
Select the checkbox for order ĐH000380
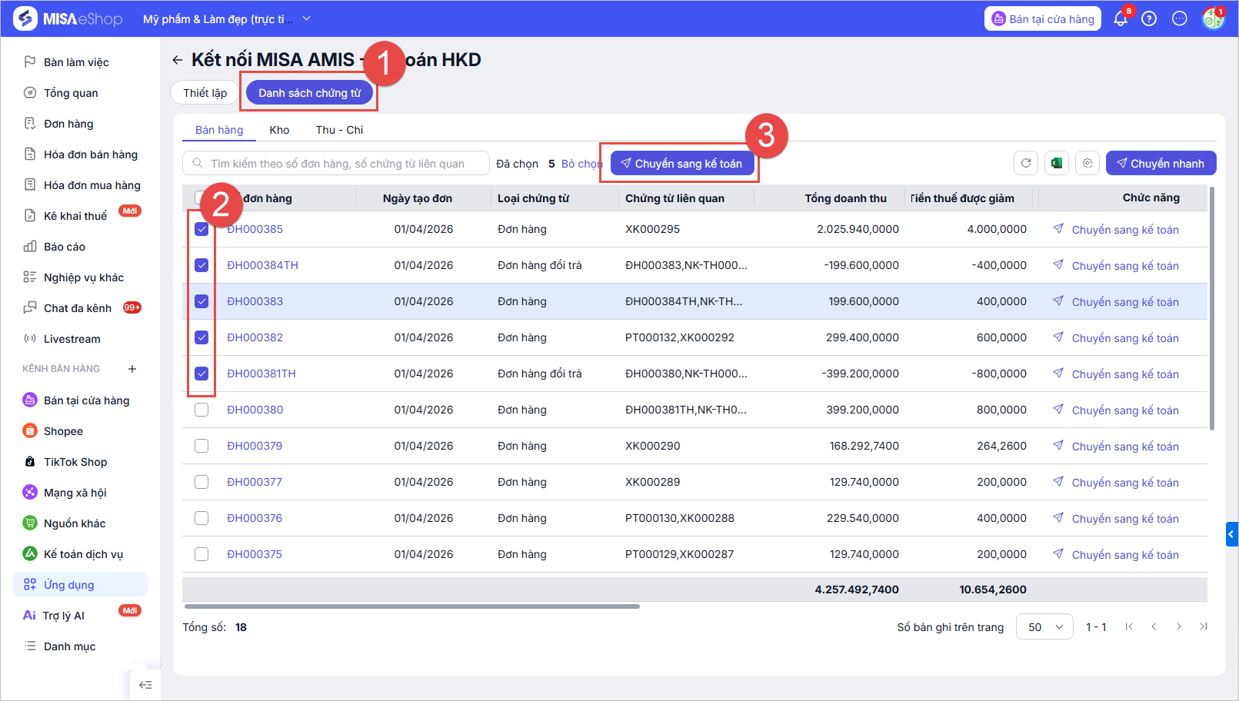[202, 410]
